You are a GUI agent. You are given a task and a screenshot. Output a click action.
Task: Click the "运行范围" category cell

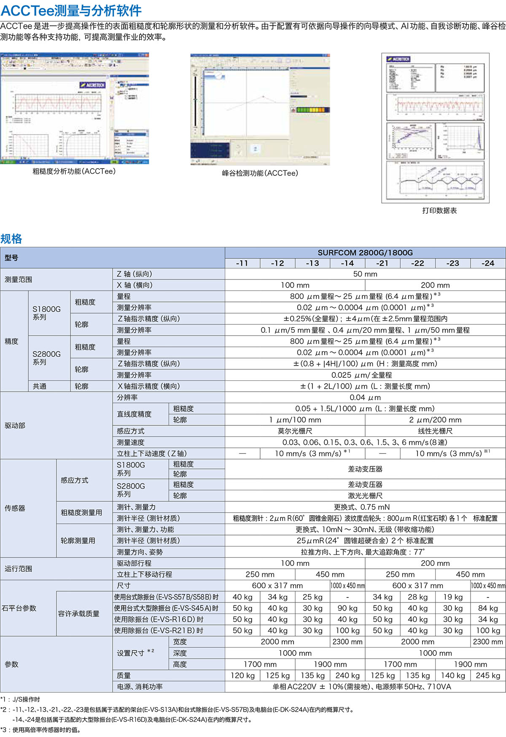[x=57, y=569]
